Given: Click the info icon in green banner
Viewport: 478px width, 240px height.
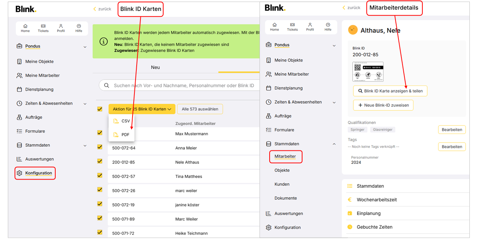Looking at the screenshot, I should pyautogui.click(x=103, y=41).
